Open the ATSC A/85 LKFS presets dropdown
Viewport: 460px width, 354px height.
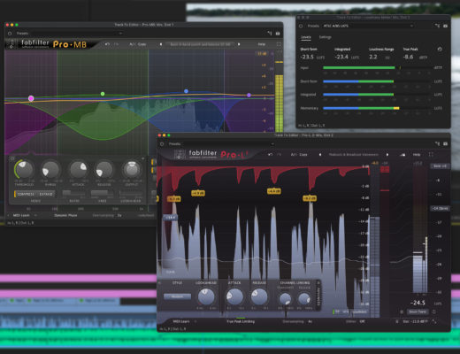point(368,26)
